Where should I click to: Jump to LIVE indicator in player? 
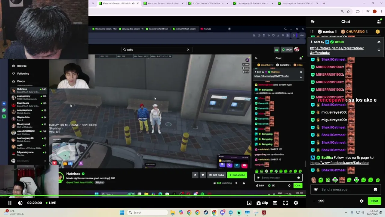(x=51, y=203)
